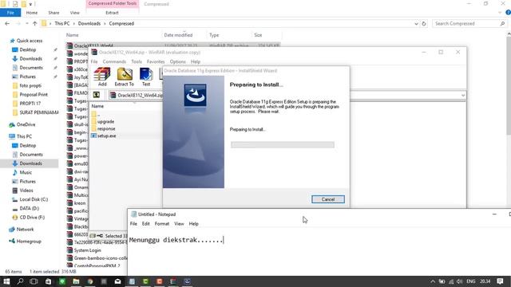Click WinRAR's up one level button
This screenshot has height=287, width=511.
[97, 95]
